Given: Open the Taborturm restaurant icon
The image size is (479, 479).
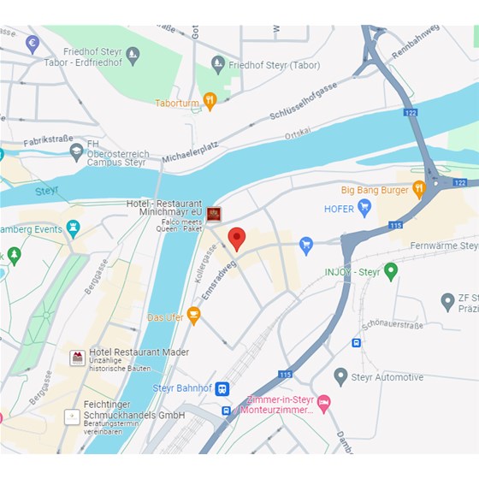Looking at the screenshot, I should (x=210, y=101).
